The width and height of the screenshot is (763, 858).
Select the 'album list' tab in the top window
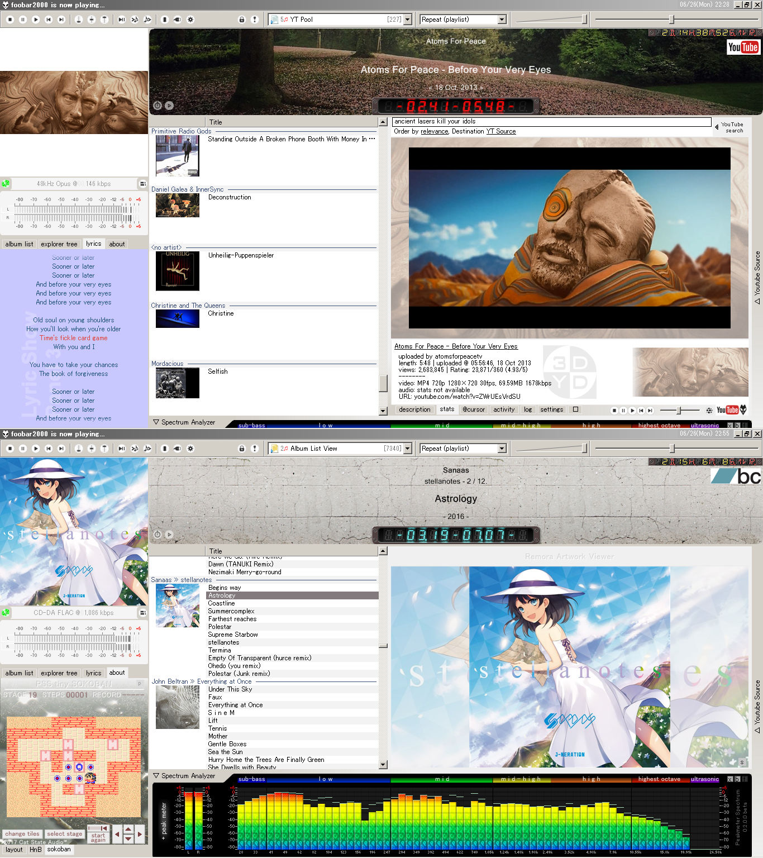pyautogui.click(x=20, y=244)
